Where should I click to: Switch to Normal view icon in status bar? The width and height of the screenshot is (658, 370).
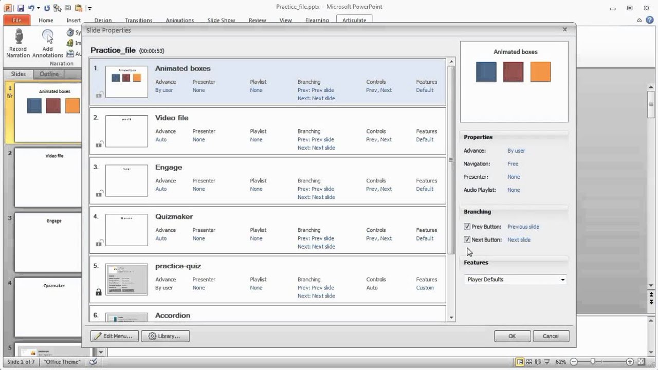coord(520,362)
